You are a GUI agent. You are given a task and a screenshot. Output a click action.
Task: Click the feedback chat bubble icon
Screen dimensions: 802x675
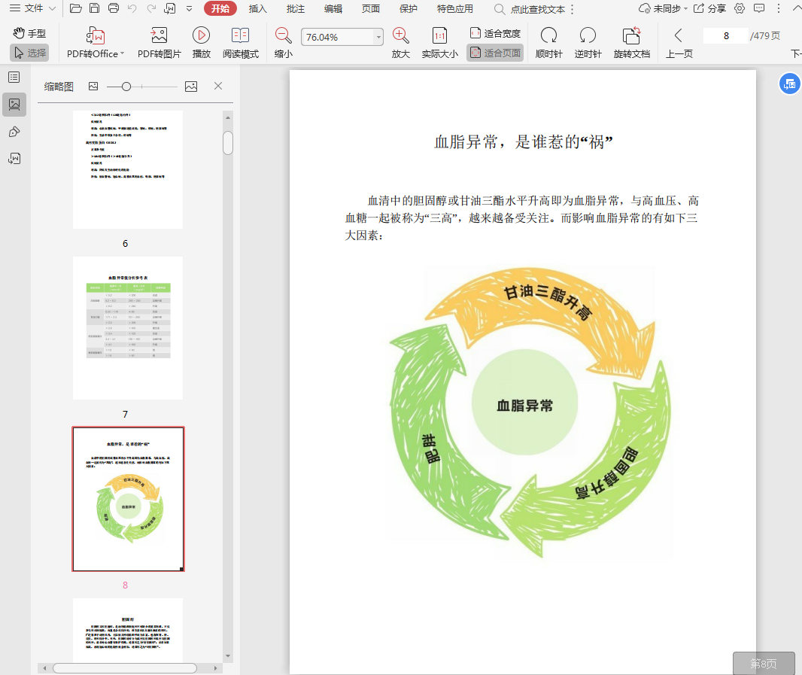click(x=760, y=8)
